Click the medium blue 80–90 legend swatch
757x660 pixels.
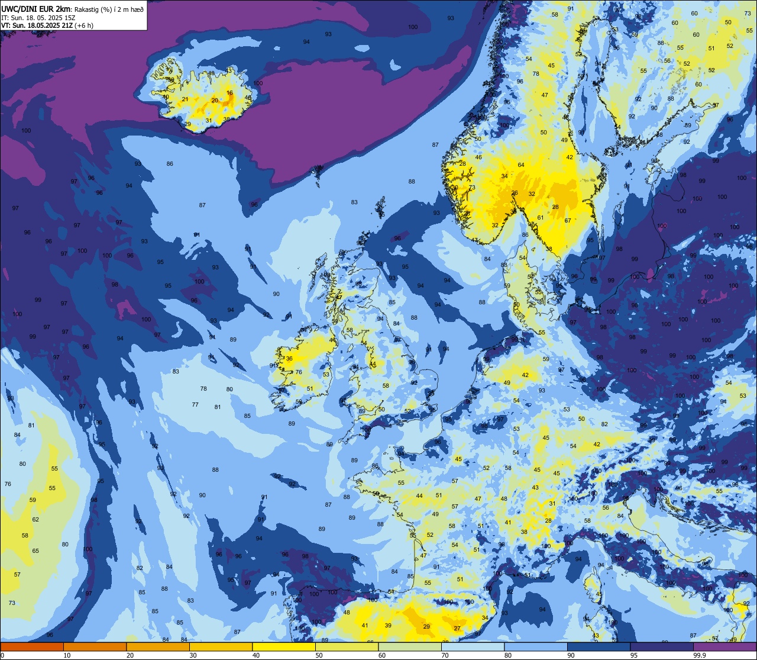click(x=536, y=647)
